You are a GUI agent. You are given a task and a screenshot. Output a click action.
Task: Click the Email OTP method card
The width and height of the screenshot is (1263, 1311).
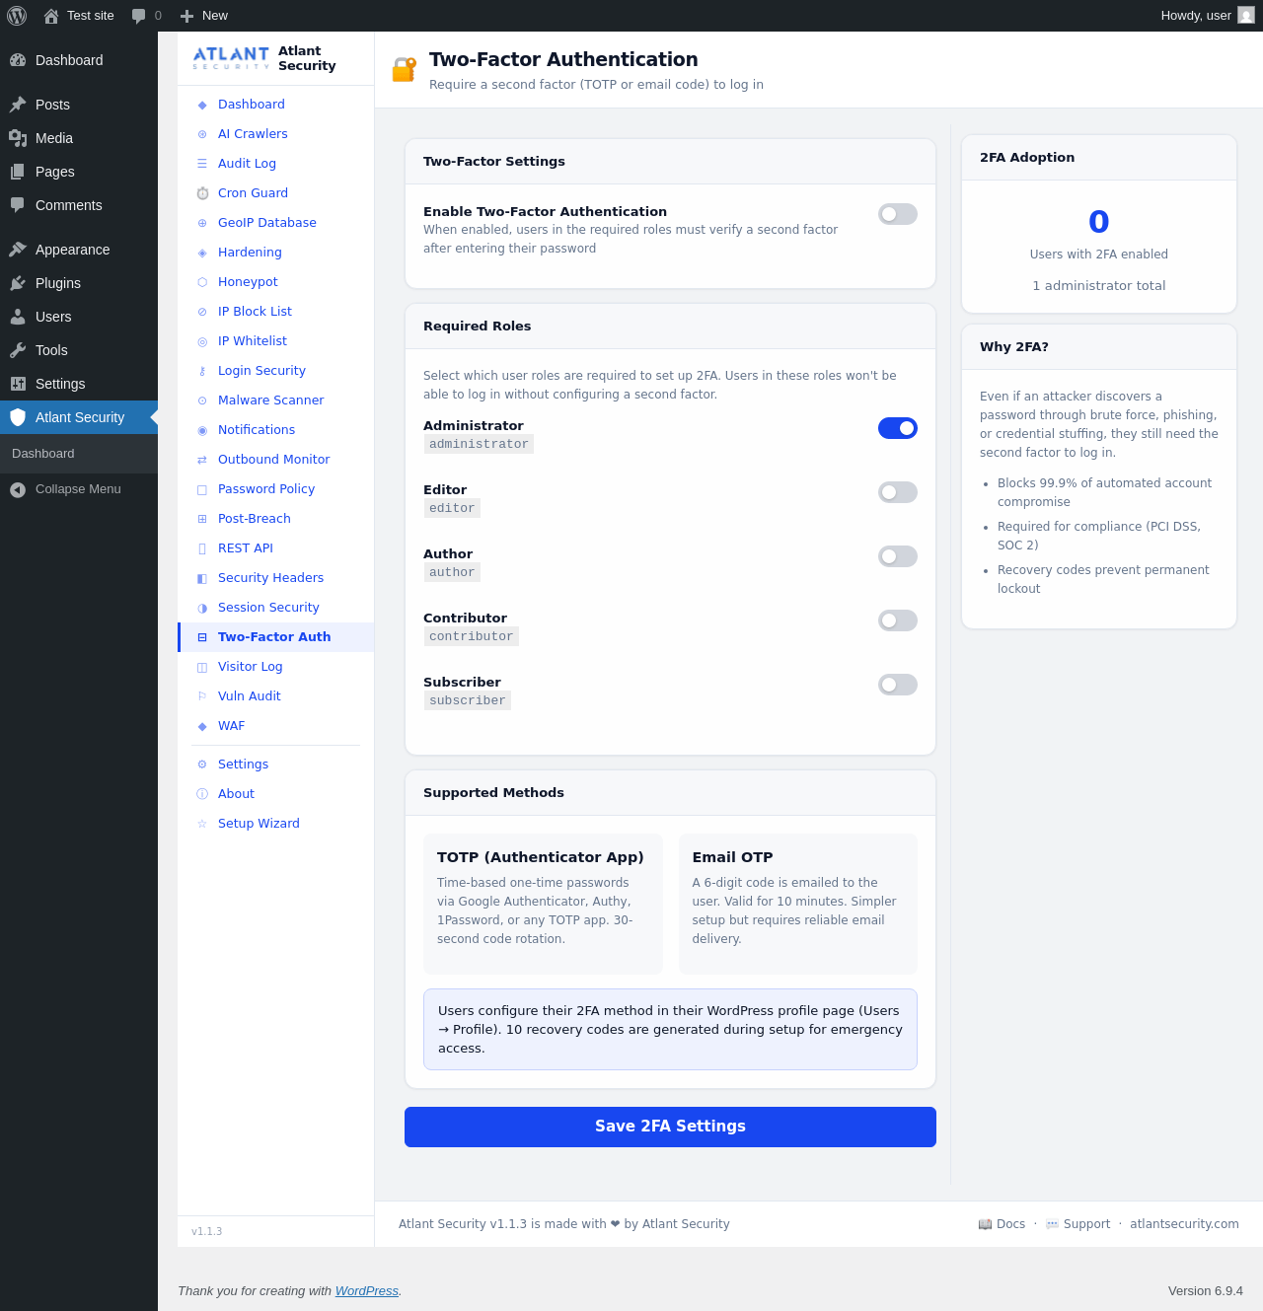pyautogui.click(x=797, y=904)
